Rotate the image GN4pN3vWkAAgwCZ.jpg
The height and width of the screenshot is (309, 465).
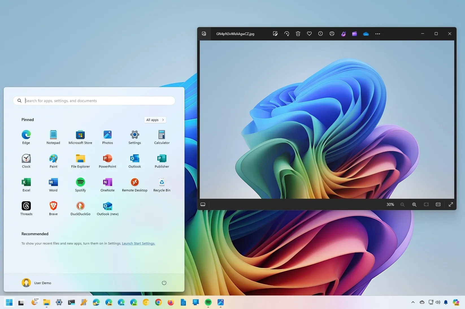pyautogui.click(x=287, y=34)
